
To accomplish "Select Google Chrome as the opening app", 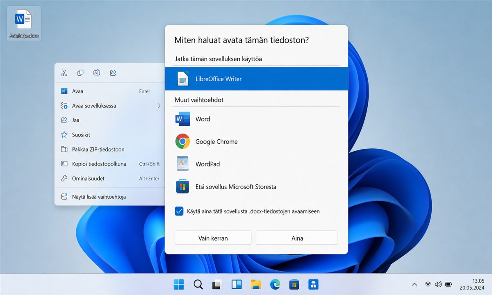I will point(256,142).
